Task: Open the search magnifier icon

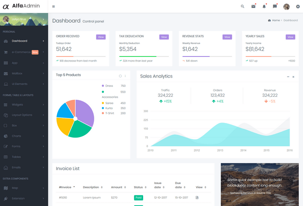Action: click(x=242, y=6)
